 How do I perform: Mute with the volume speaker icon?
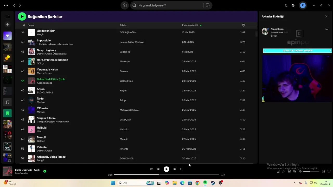(300, 171)
